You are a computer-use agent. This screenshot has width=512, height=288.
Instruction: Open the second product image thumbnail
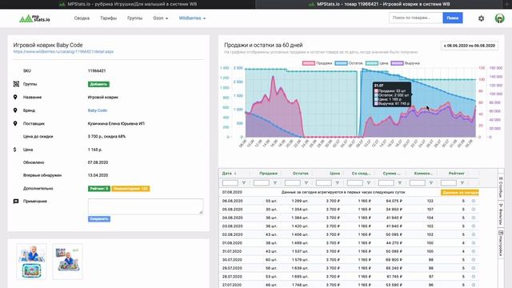(67, 262)
